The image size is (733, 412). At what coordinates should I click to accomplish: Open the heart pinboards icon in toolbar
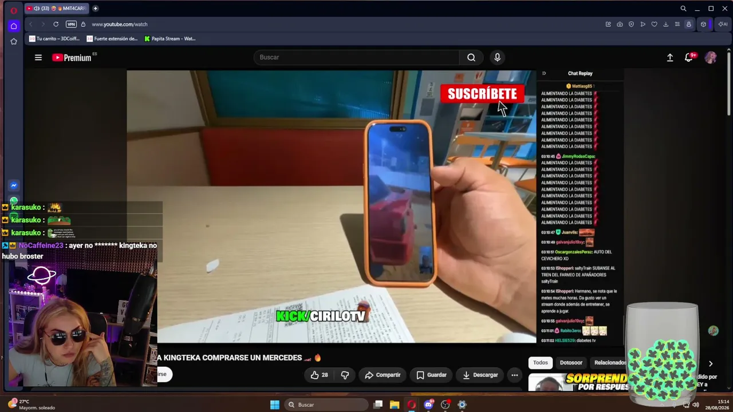[x=654, y=24]
